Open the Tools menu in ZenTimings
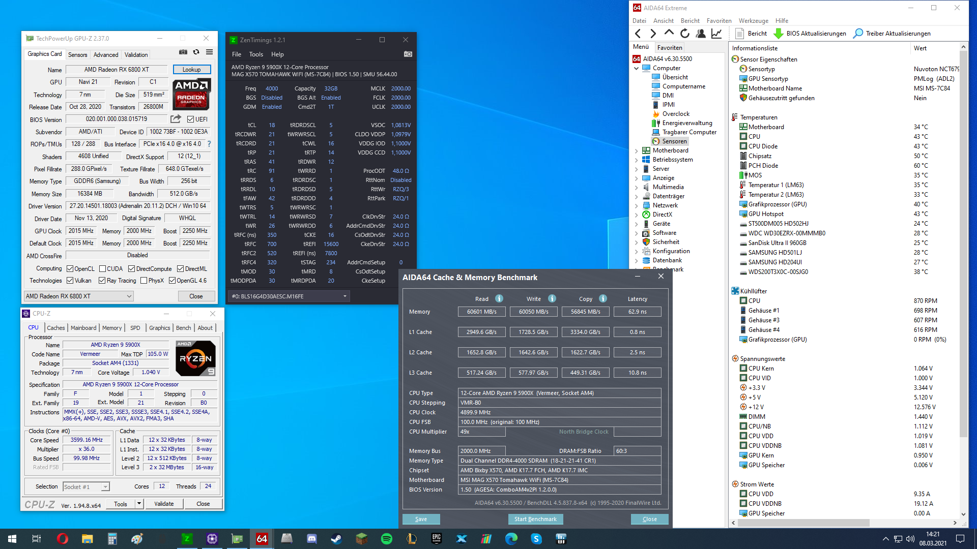977x549 pixels. point(256,54)
